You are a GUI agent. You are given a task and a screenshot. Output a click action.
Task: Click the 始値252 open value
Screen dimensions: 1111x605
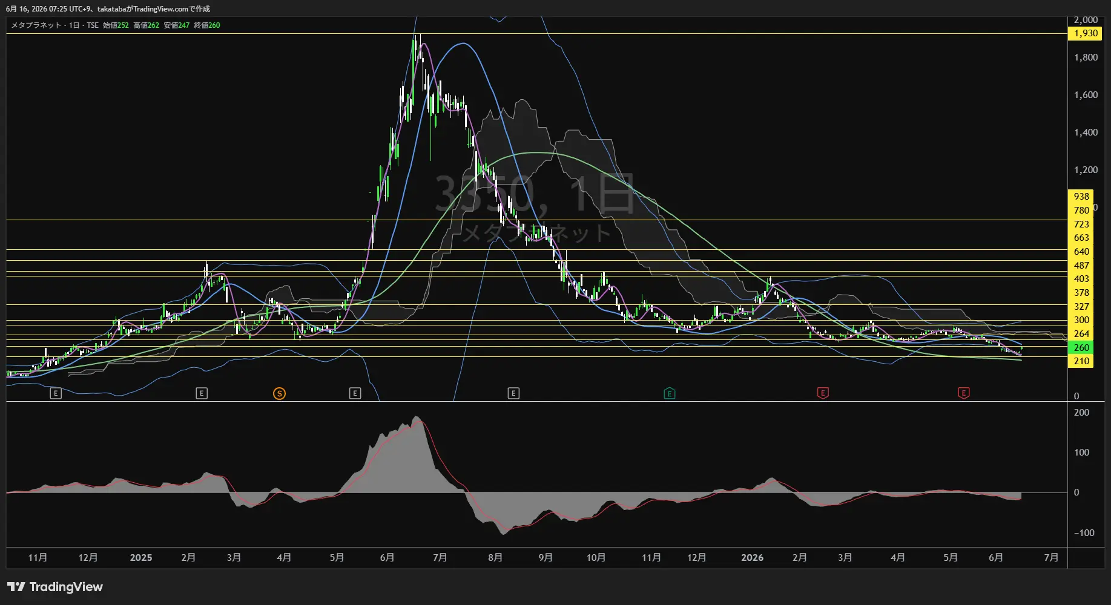coord(116,25)
